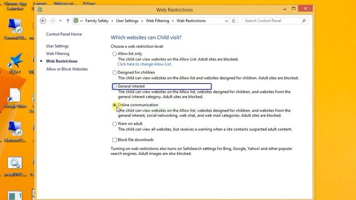356x200 pixels.
Task: Click the forward navigation arrow
Action: point(52,21)
